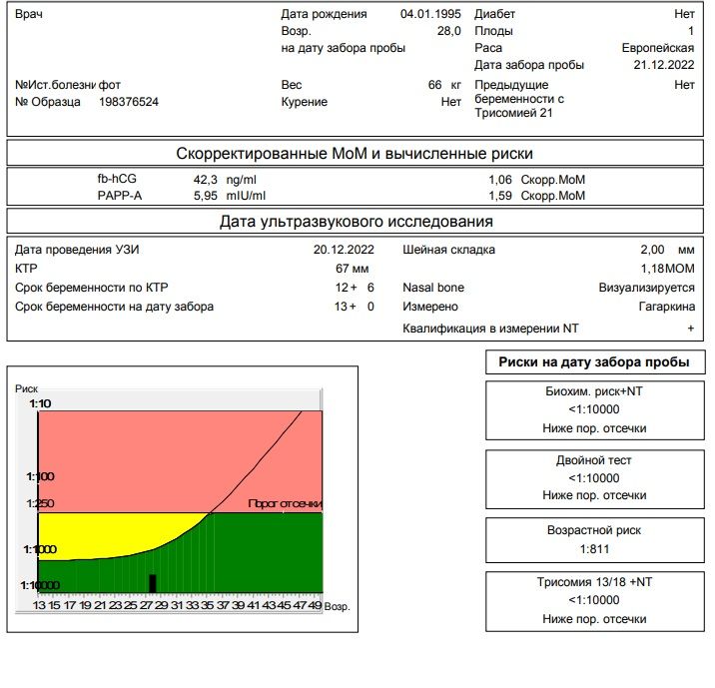Select the black patient-age marker in chart
Viewport: 715px width, 688px height.
(153, 583)
